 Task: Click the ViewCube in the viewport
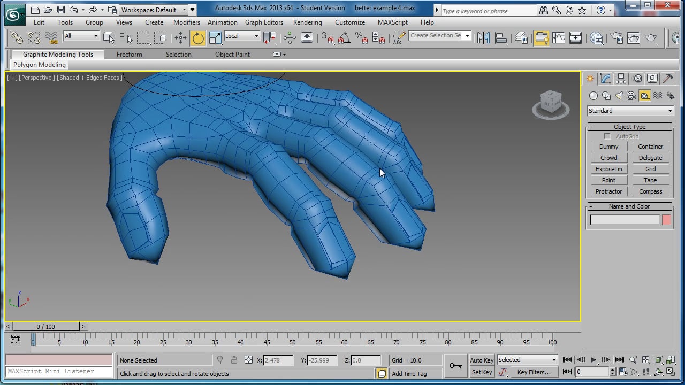coord(550,103)
